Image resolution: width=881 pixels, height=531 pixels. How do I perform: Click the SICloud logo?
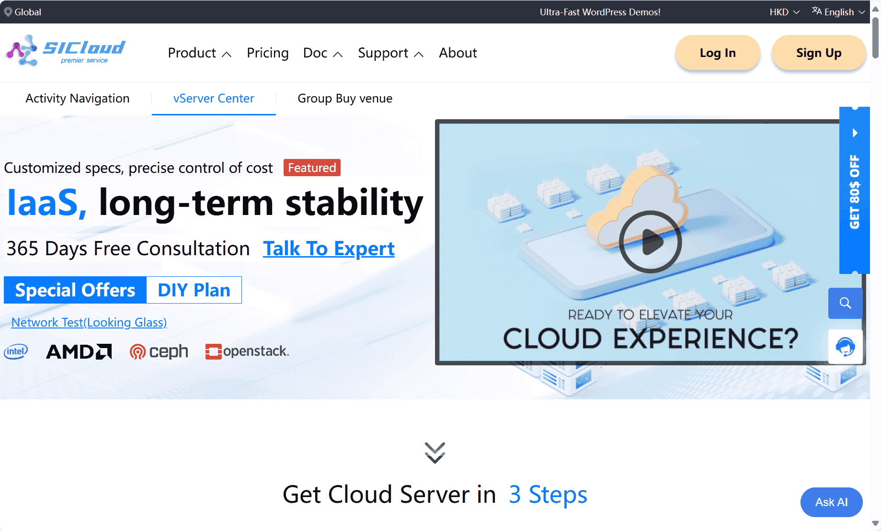tap(66, 51)
